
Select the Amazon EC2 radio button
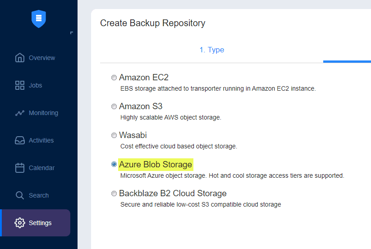(114, 78)
